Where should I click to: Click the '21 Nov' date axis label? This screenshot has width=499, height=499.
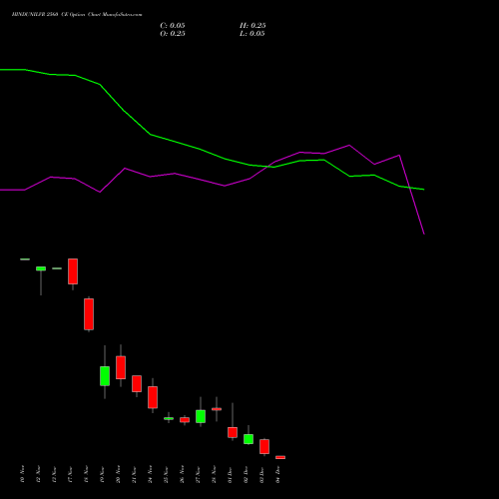[134, 474]
